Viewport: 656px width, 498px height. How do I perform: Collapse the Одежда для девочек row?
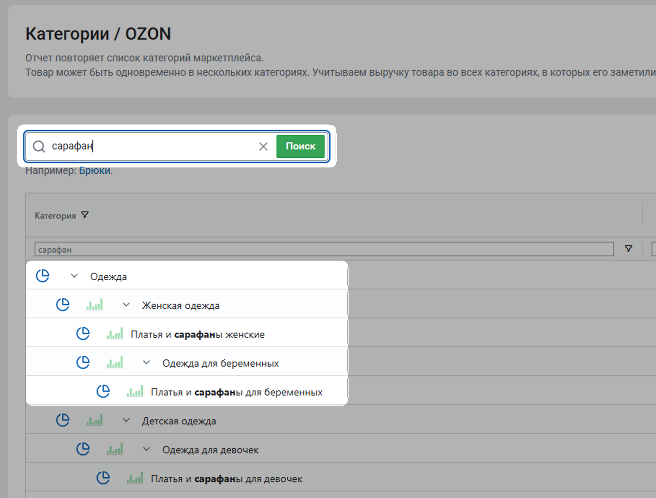146,449
